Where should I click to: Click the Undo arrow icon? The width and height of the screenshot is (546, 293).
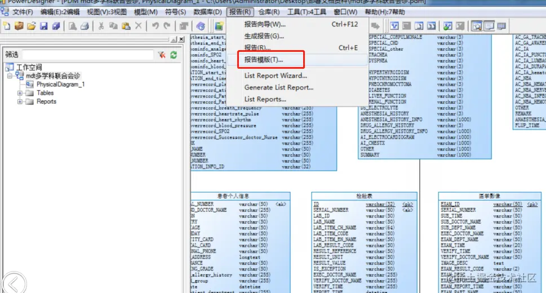pos(155,26)
